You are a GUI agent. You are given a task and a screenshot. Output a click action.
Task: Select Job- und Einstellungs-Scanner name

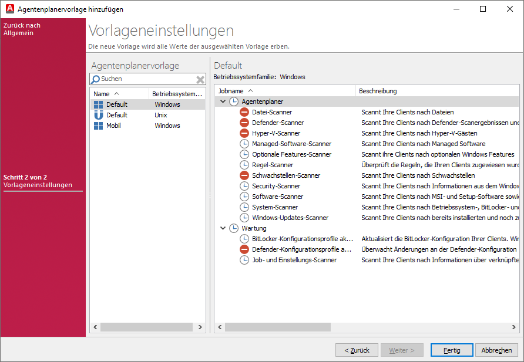tap(294, 260)
